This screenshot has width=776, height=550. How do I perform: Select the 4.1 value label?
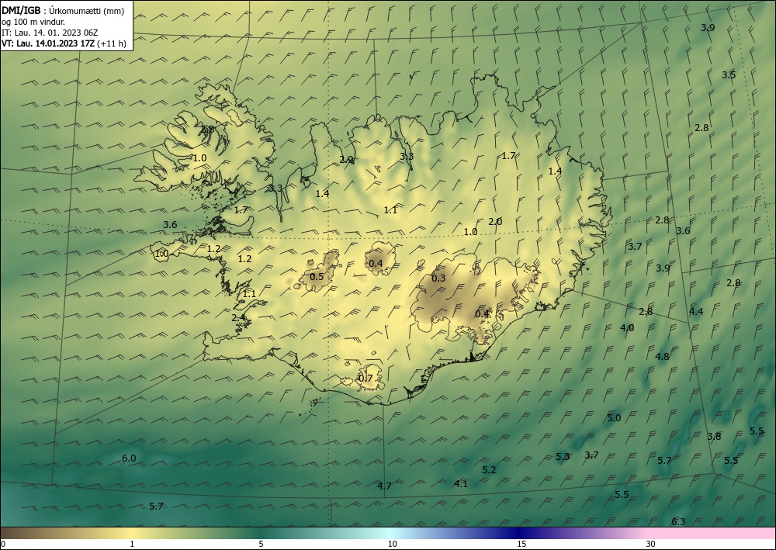coord(461,484)
